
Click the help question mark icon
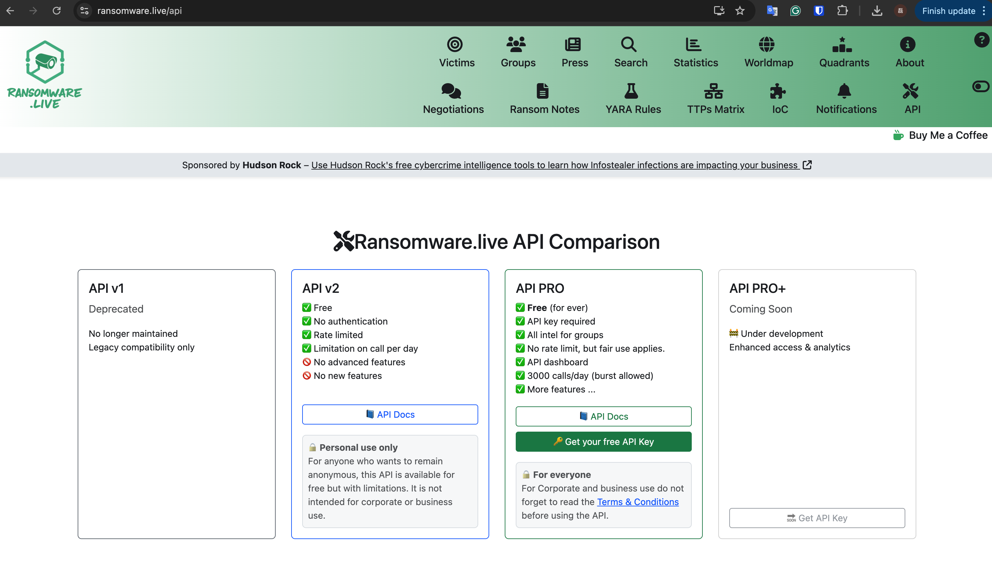coord(981,40)
